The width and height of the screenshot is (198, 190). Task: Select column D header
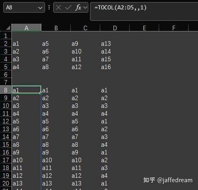click(x=115, y=28)
